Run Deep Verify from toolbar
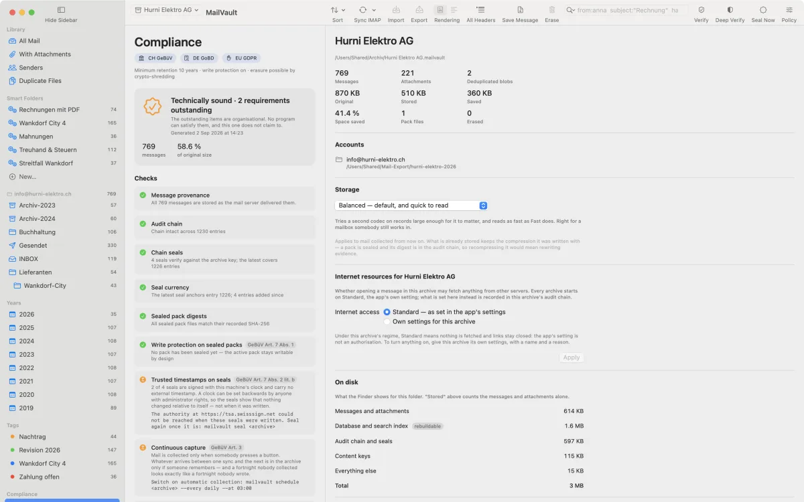The width and height of the screenshot is (804, 502). point(730,10)
